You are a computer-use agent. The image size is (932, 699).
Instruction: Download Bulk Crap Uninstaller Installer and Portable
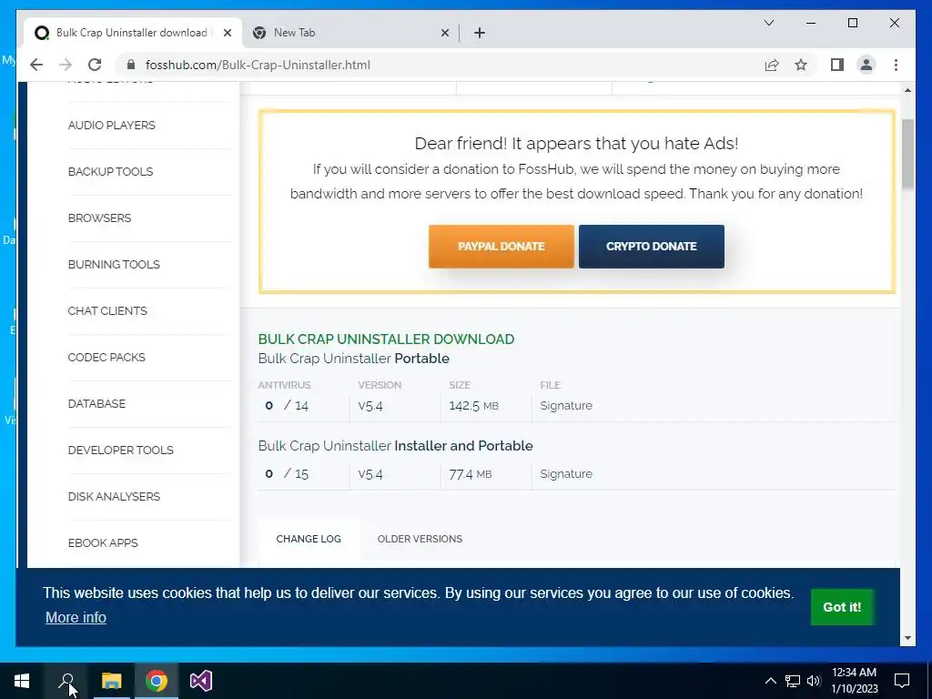click(x=395, y=446)
